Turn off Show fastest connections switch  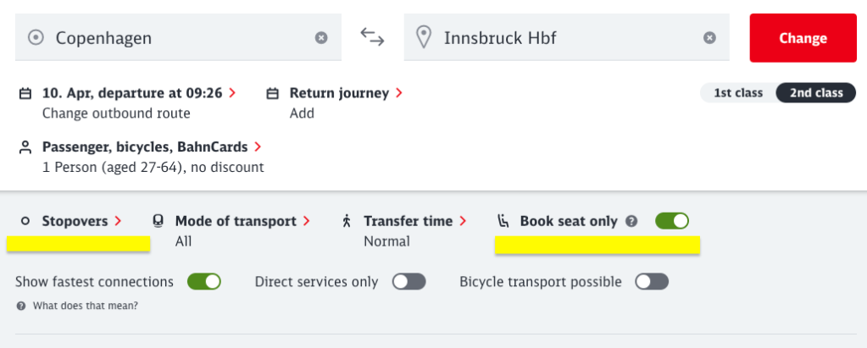(204, 282)
